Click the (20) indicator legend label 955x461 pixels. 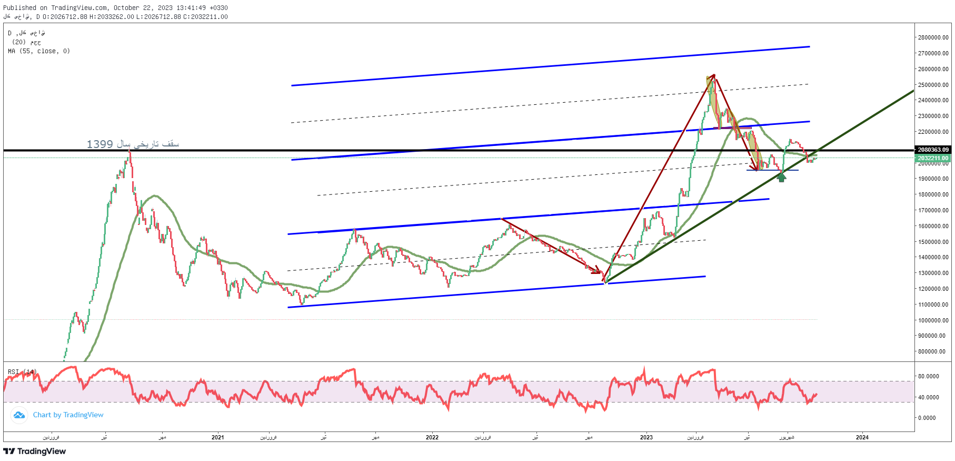pyautogui.click(x=26, y=42)
